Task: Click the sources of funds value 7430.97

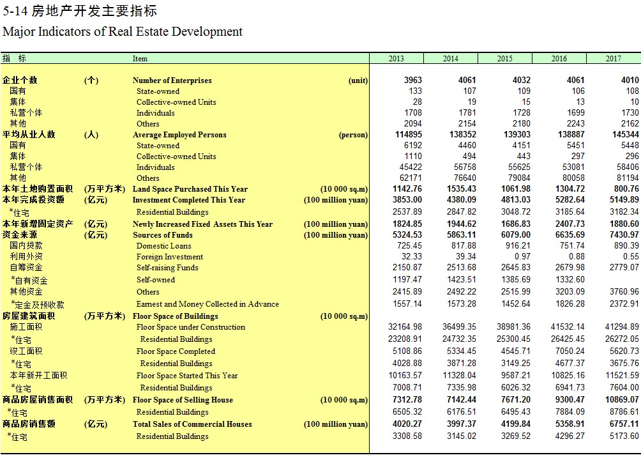Action: [624, 234]
